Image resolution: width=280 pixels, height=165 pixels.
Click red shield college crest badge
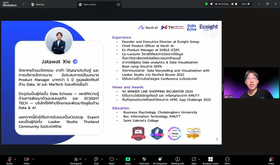point(138,133)
